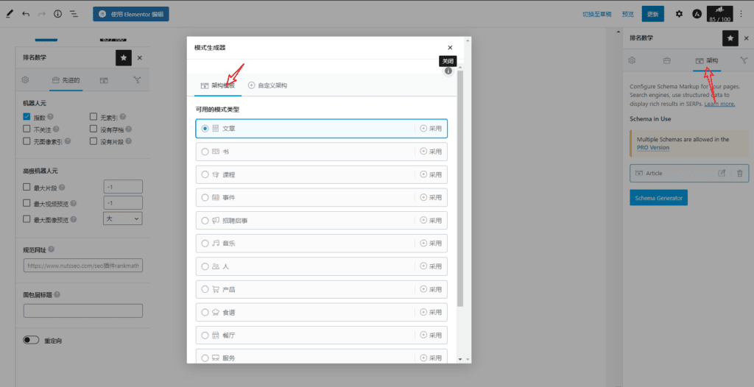This screenshot has width=754, height=387.
Task: Open the social tab icon in left panel
Action: point(136,79)
